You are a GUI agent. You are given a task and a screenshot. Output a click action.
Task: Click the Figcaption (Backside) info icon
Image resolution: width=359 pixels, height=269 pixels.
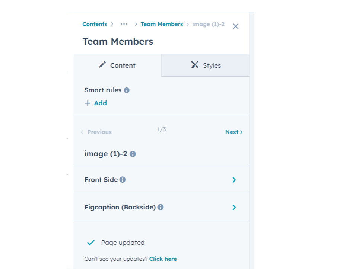[161, 207]
